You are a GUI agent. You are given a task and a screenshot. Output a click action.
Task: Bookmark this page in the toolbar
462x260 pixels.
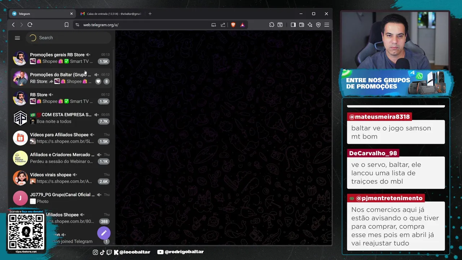pyautogui.click(x=66, y=25)
